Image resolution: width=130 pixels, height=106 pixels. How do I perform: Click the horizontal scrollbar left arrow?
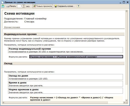(x=3, y=103)
